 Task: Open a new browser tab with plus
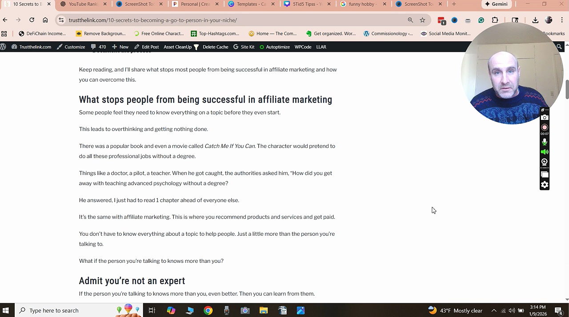pyautogui.click(x=454, y=4)
